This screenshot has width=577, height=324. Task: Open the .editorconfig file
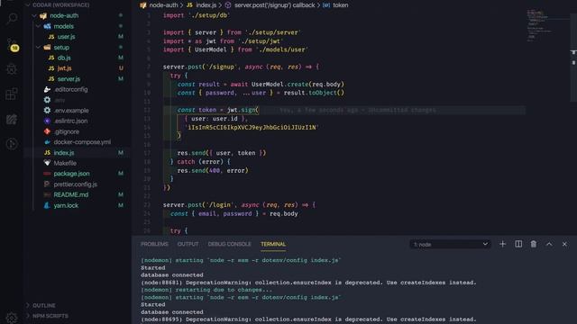[70, 90]
